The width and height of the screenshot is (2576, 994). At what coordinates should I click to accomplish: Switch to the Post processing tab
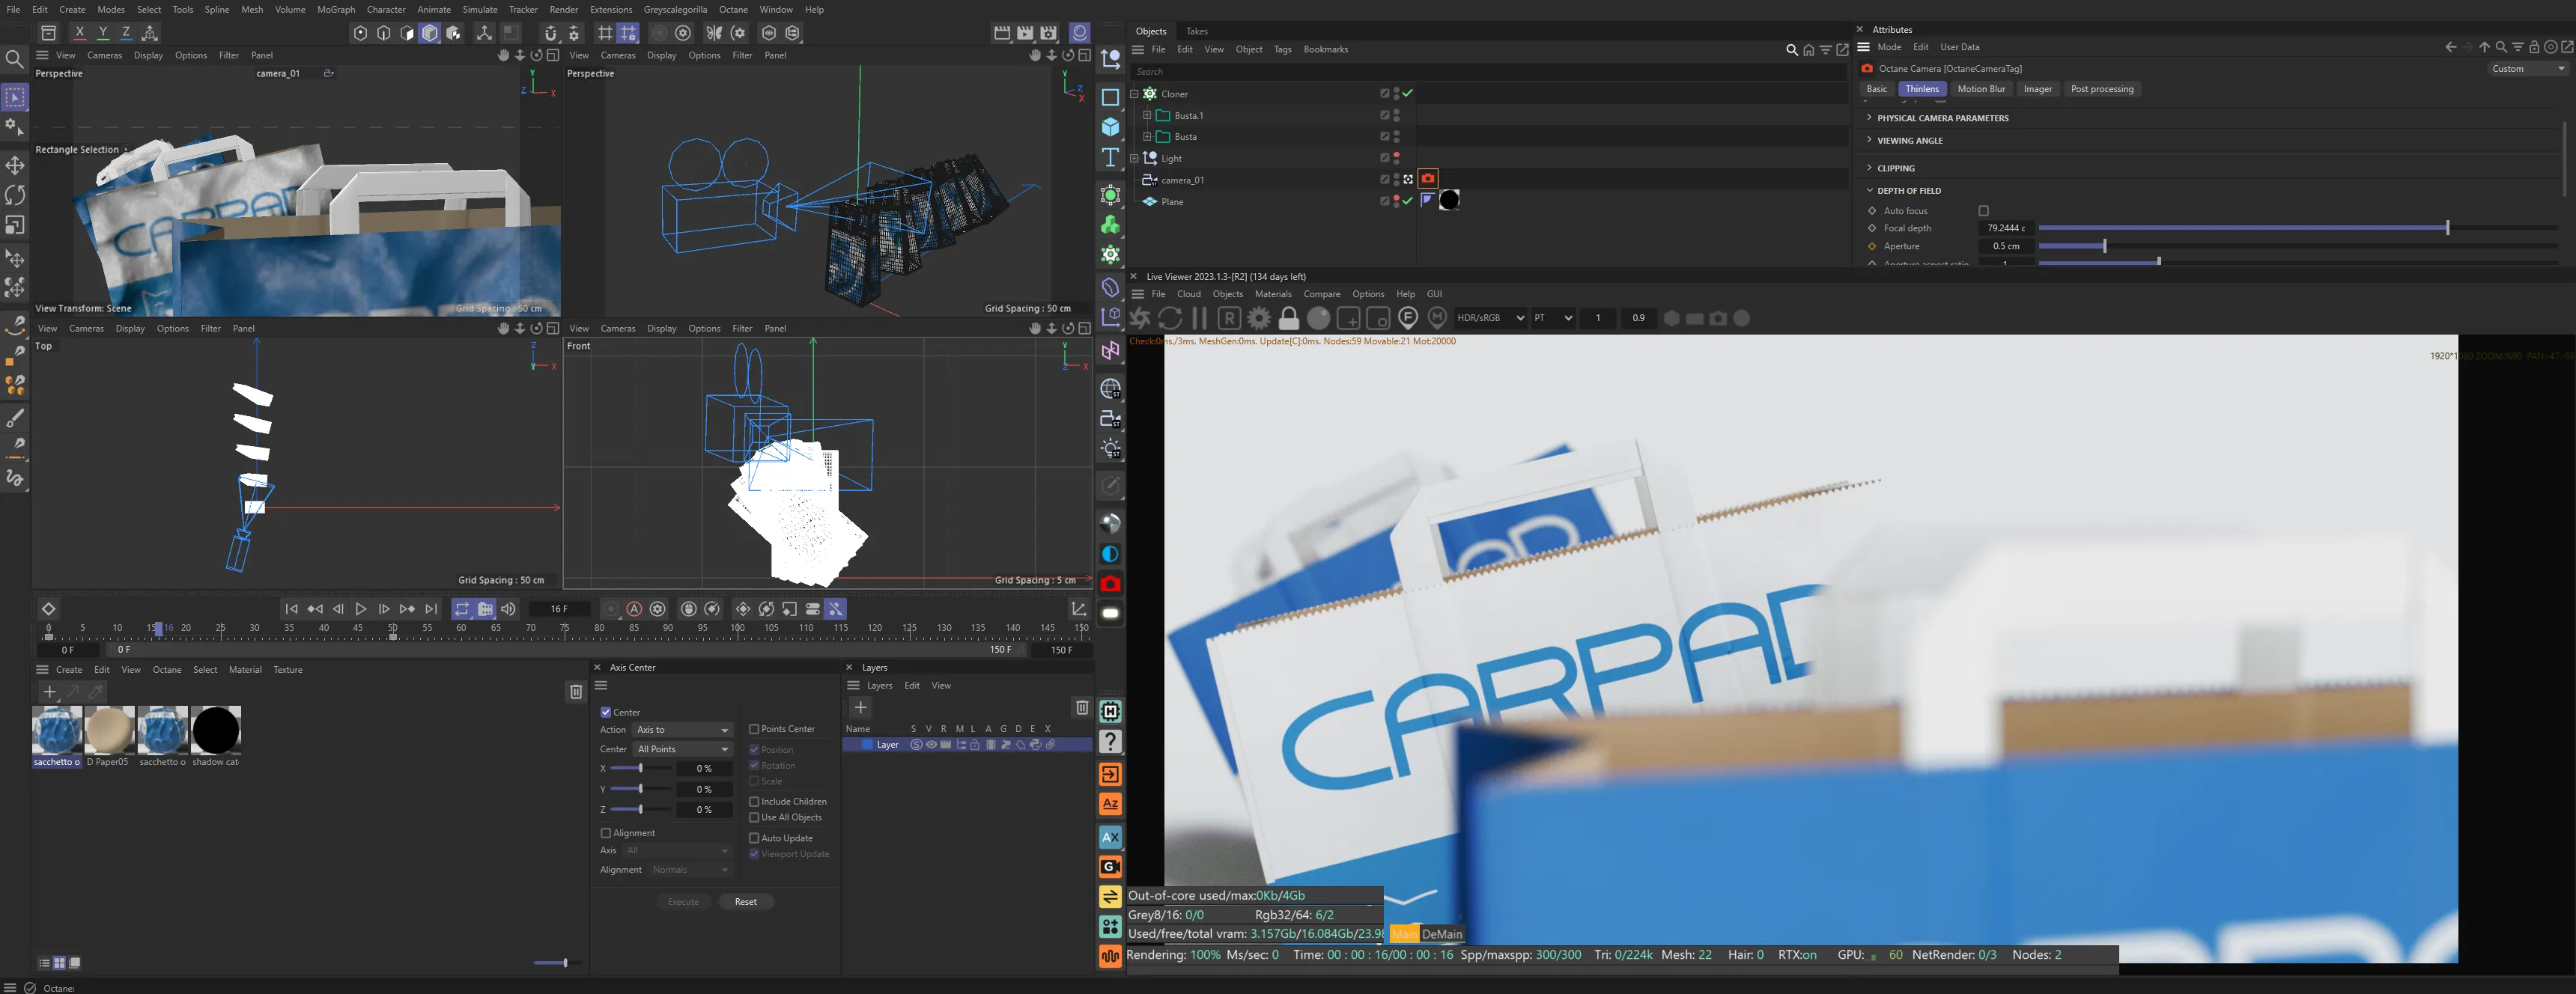point(2101,89)
